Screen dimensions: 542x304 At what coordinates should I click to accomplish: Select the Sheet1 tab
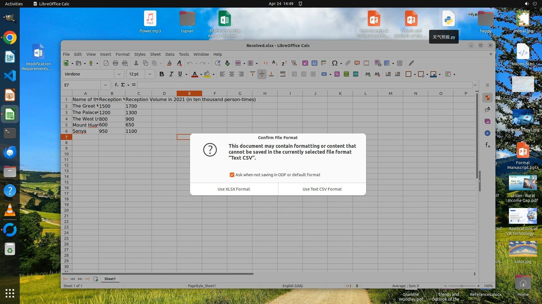coord(110,279)
